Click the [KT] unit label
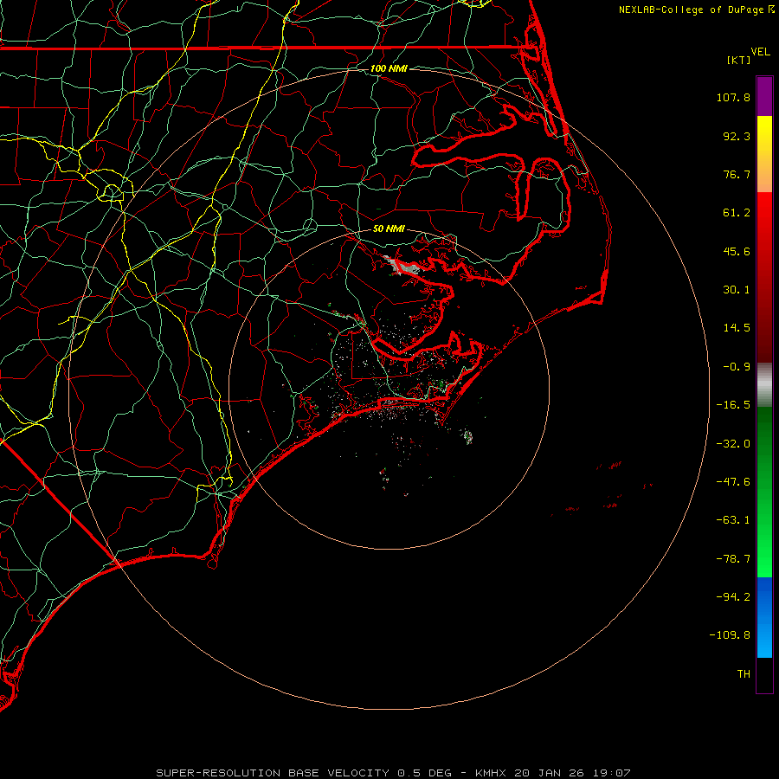The image size is (779, 779). tap(739, 60)
